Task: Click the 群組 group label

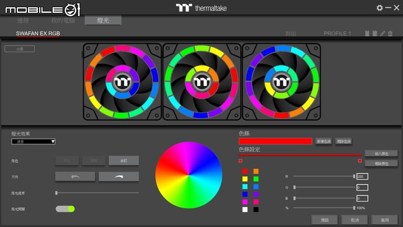Action: [x=290, y=33]
